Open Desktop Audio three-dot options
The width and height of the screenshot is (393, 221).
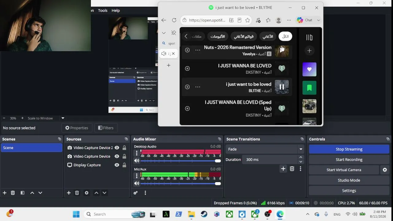(137, 153)
